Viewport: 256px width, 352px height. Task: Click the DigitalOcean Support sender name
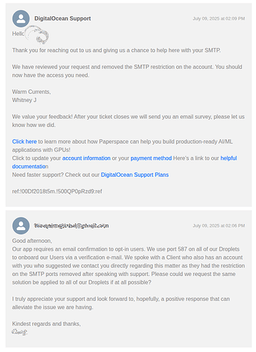[x=62, y=18]
